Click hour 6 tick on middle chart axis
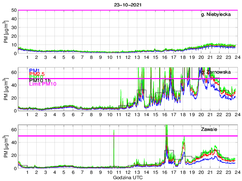Screen dimensions: 242x181 (x=73, y=115)
